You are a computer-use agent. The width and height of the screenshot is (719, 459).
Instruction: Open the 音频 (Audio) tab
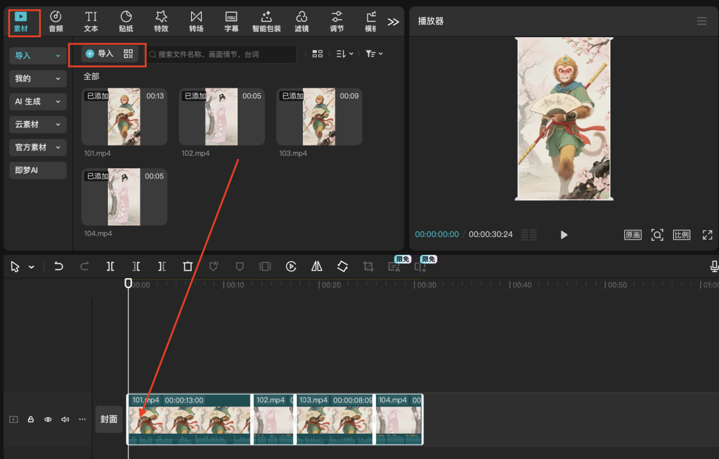[56, 21]
